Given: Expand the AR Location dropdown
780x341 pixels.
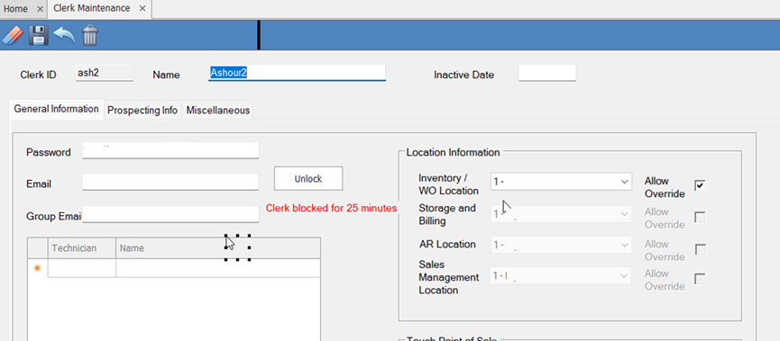Looking at the screenshot, I should [x=625, y=245].
